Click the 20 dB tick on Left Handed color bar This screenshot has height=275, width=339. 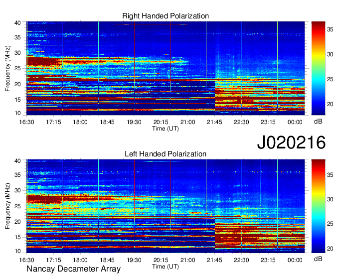330,249
